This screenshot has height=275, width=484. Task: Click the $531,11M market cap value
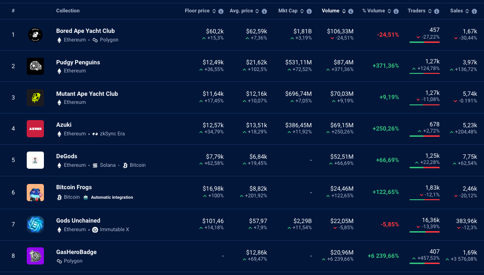[x=298, y=62]
